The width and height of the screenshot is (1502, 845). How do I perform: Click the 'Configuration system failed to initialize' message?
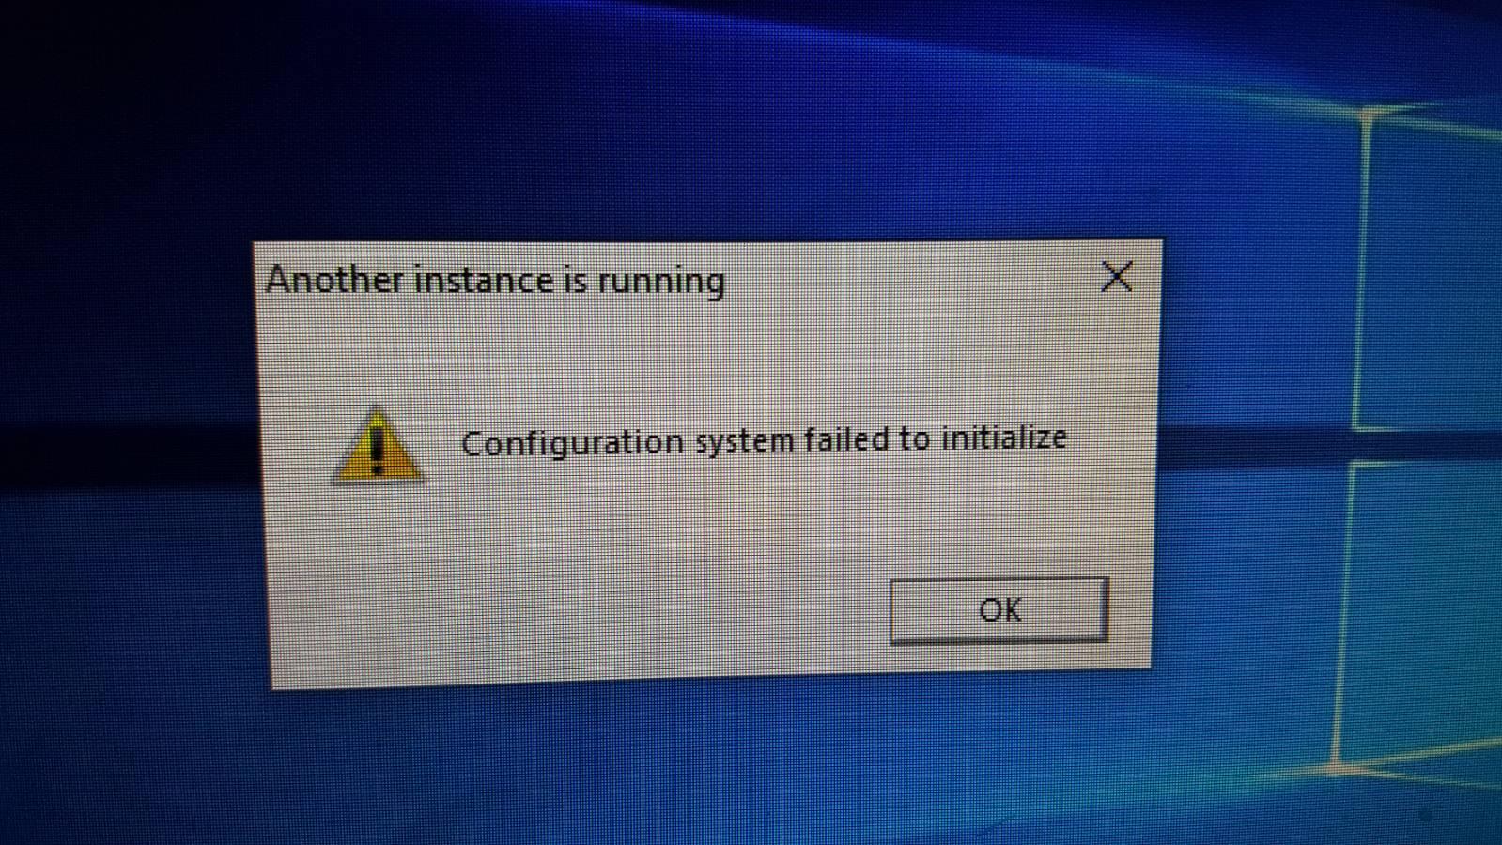pos(764,439)
